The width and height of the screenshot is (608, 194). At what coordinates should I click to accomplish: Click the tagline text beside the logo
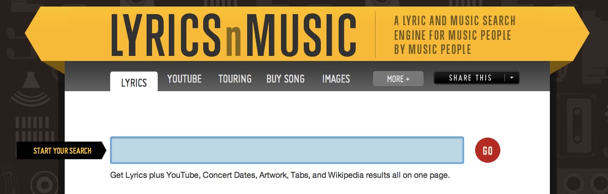455,35
